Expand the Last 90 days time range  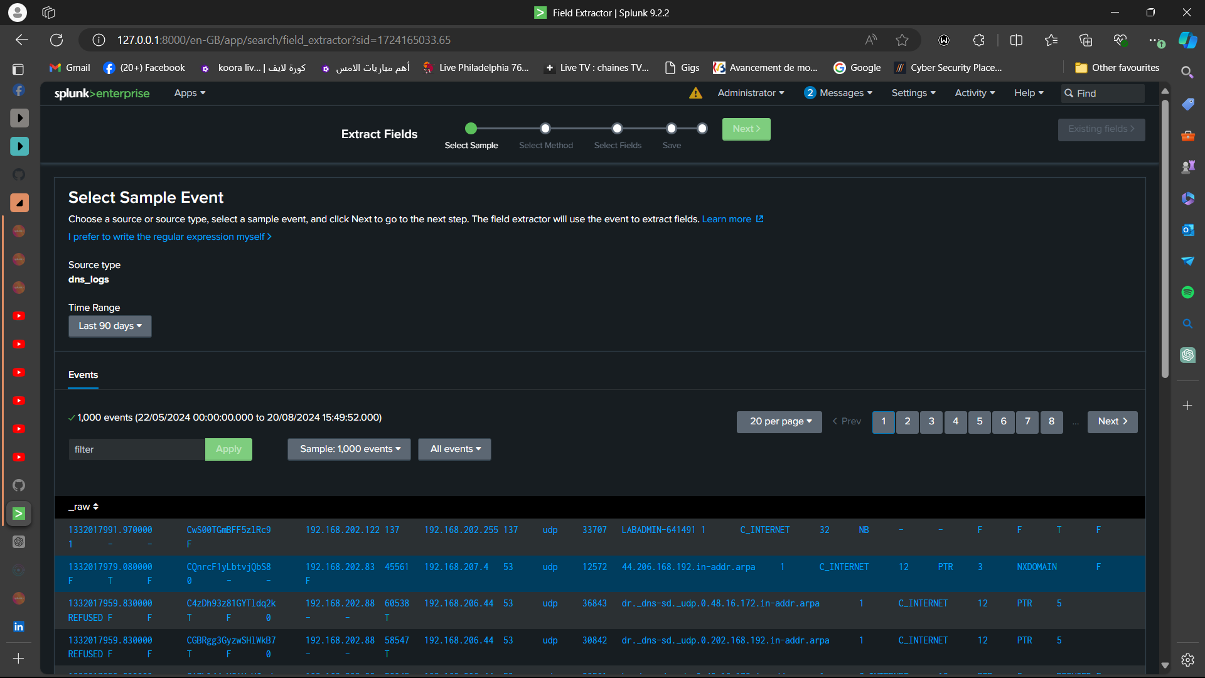[110, 326]
